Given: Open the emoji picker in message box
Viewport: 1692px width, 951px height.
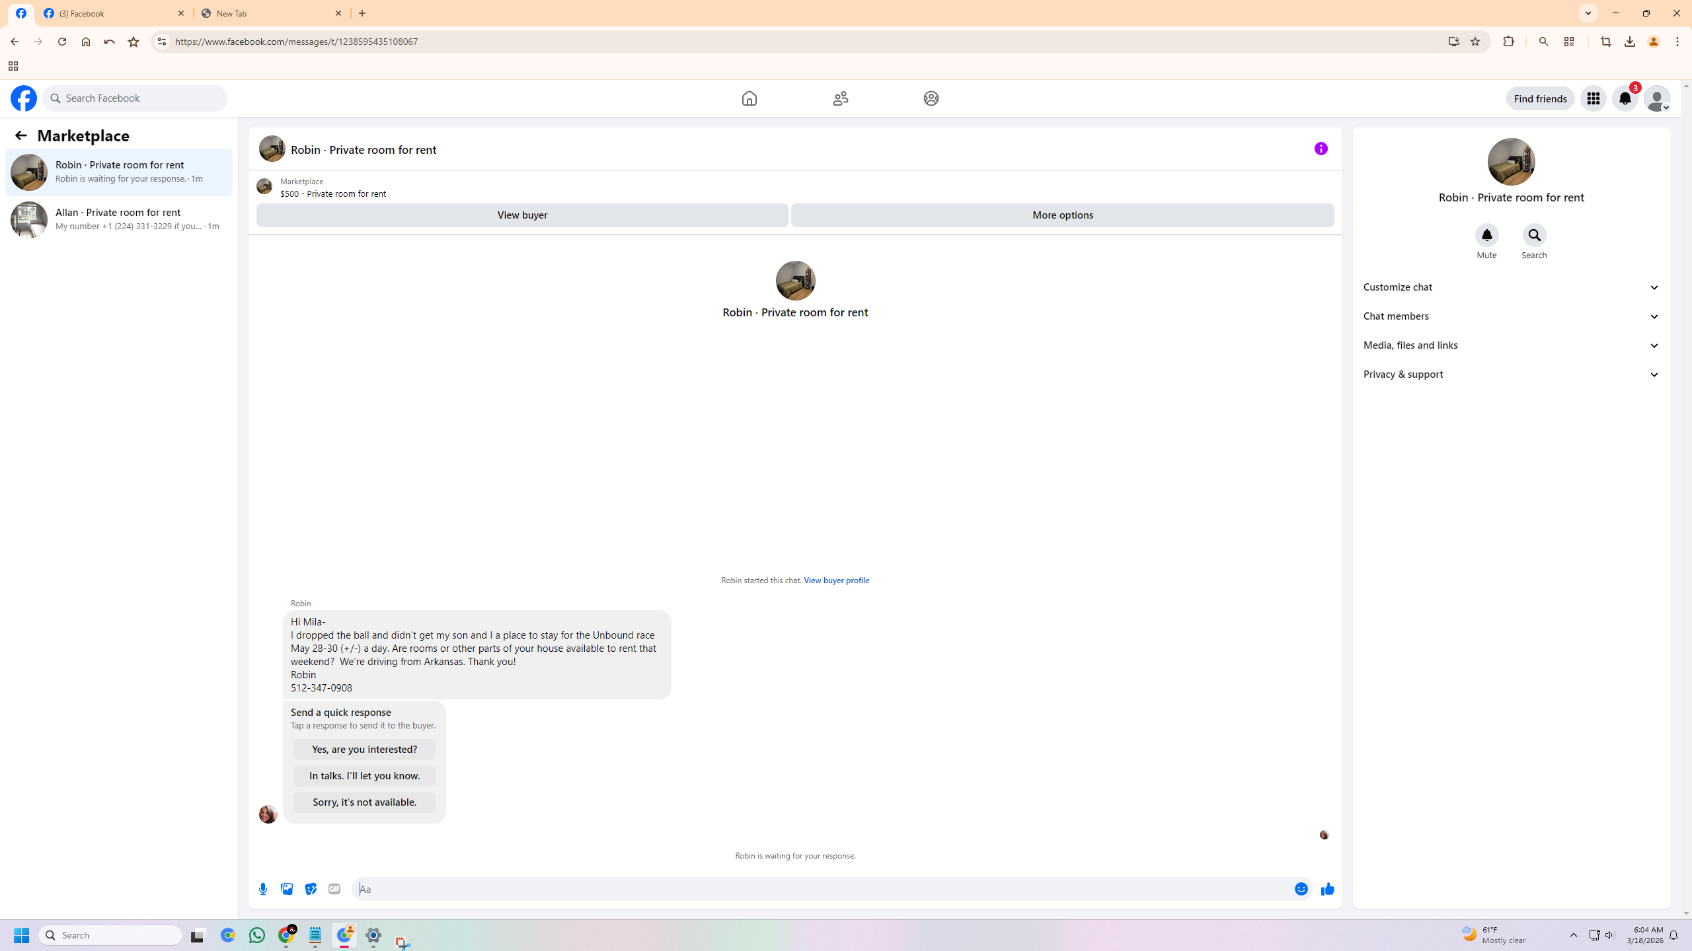Looking at the screenshot, I should (1301, 889).
